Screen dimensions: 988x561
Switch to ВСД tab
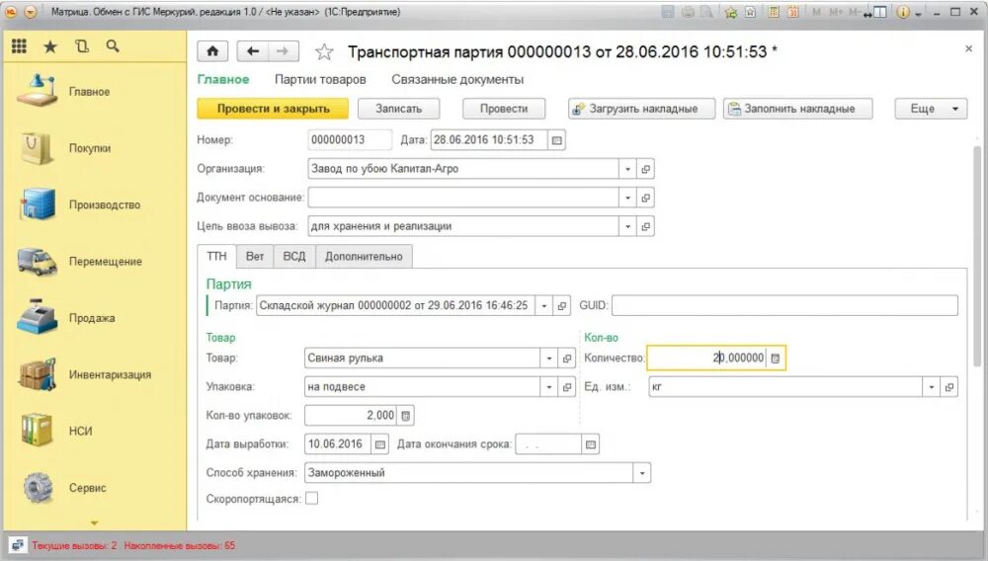[294, 256]
